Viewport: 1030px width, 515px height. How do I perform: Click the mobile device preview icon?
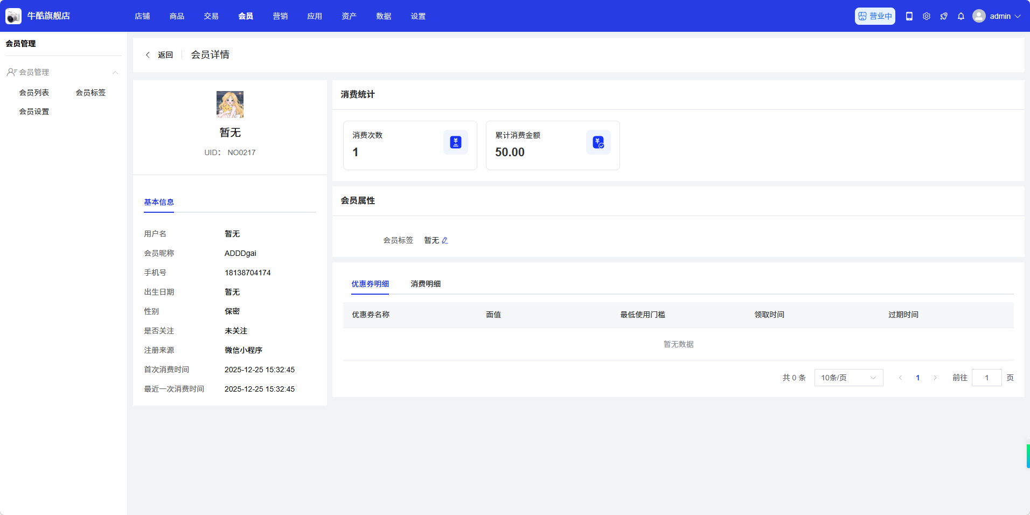(x=909, y=16)
